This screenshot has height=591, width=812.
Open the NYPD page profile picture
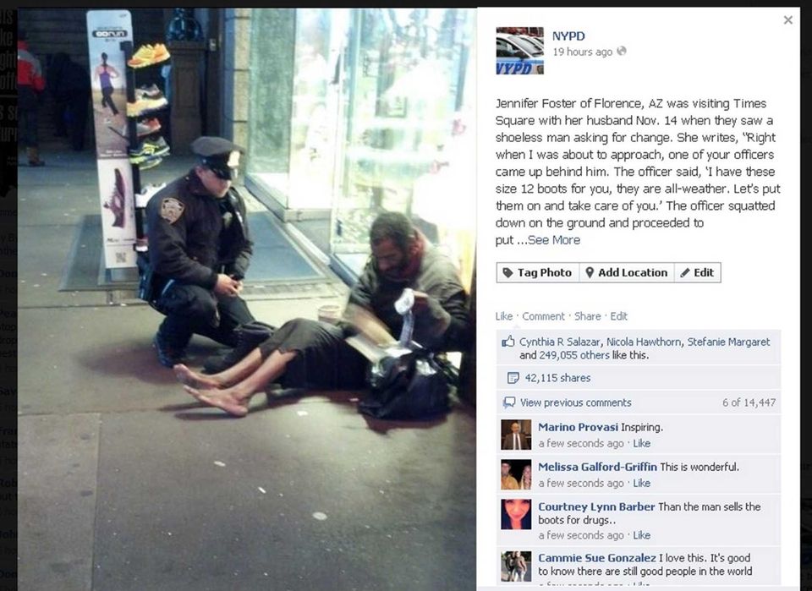pyautogui.click(x=519, y=51)
